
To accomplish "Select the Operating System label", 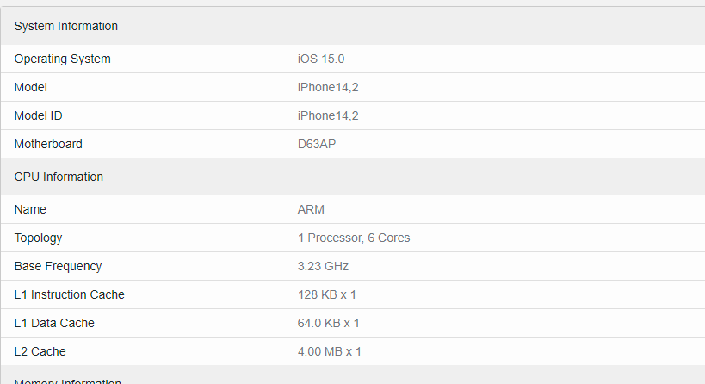I will click(x=63, y=59).
